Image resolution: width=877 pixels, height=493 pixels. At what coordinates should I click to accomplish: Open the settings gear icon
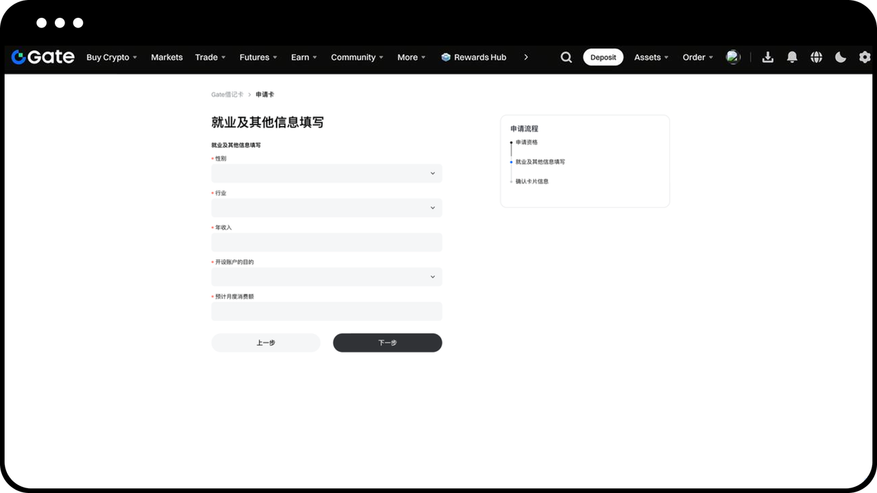click(865, 58)
